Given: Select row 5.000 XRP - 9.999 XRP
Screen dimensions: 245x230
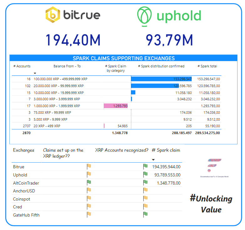Looking at the screenshot, I should 117,119.
